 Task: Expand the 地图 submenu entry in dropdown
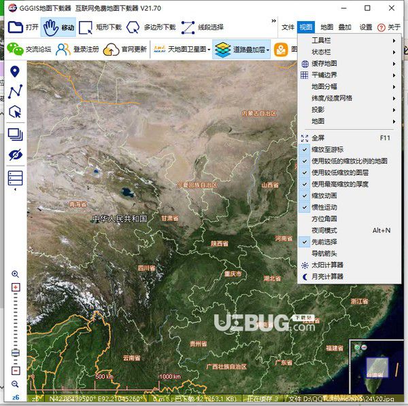tap(349, 121)
